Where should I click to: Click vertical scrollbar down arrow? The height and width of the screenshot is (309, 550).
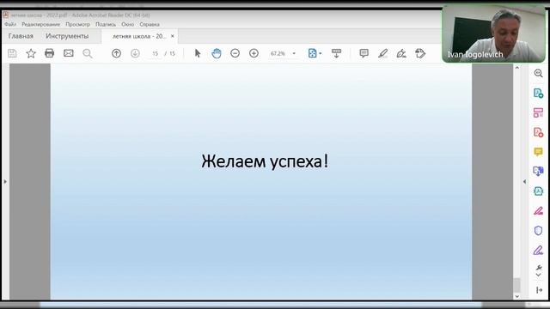click(x=517, y=296)
